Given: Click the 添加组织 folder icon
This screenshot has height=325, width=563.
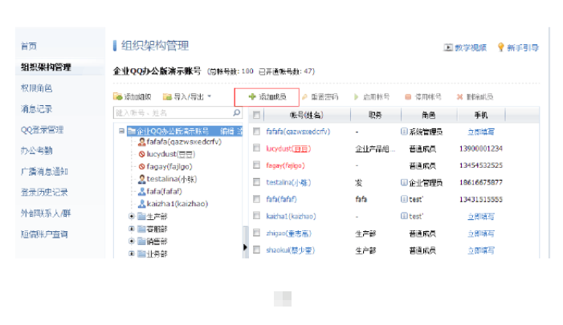Looking at the screenshot, I should pos(117,96).
